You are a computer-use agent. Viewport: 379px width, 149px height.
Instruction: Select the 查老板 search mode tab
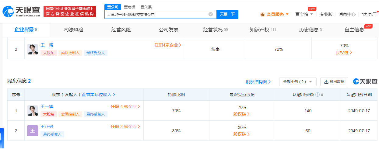coord(129,7)
